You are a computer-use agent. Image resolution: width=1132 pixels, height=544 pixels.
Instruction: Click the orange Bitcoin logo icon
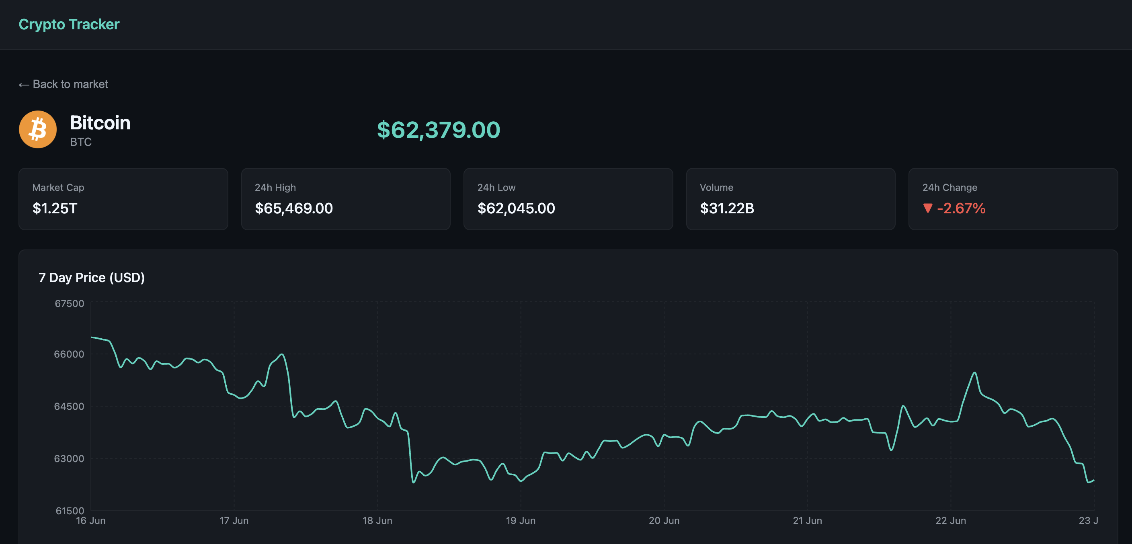click(x=38, y=129)
